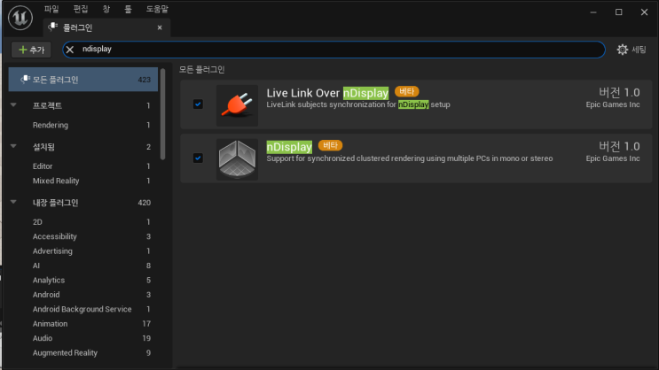659x370 pixels.
Task: Click the plug icon on the 플러그인 tab
Action: (x=52, y=27)
